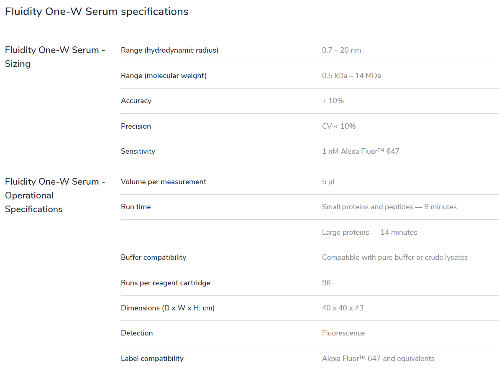This screenshot has height=371, width=499.
Task: Click the Fluidity One-W Serum - Sizing section title
Action: [x=55, y=57]
